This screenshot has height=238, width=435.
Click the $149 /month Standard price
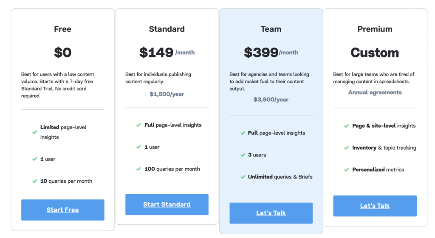tap(167, 52)
